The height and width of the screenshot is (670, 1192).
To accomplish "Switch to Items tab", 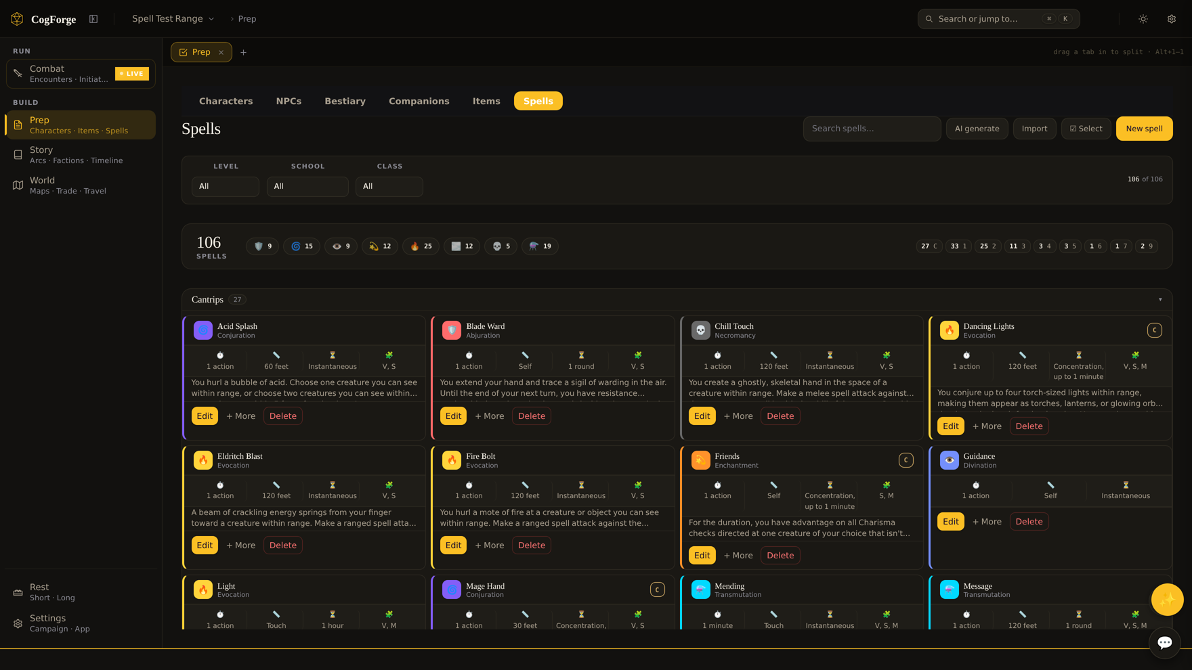I will 486,101.
